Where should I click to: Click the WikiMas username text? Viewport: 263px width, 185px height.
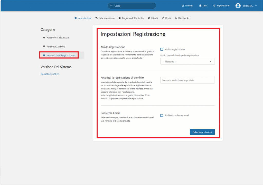click(x=248, y=6)
